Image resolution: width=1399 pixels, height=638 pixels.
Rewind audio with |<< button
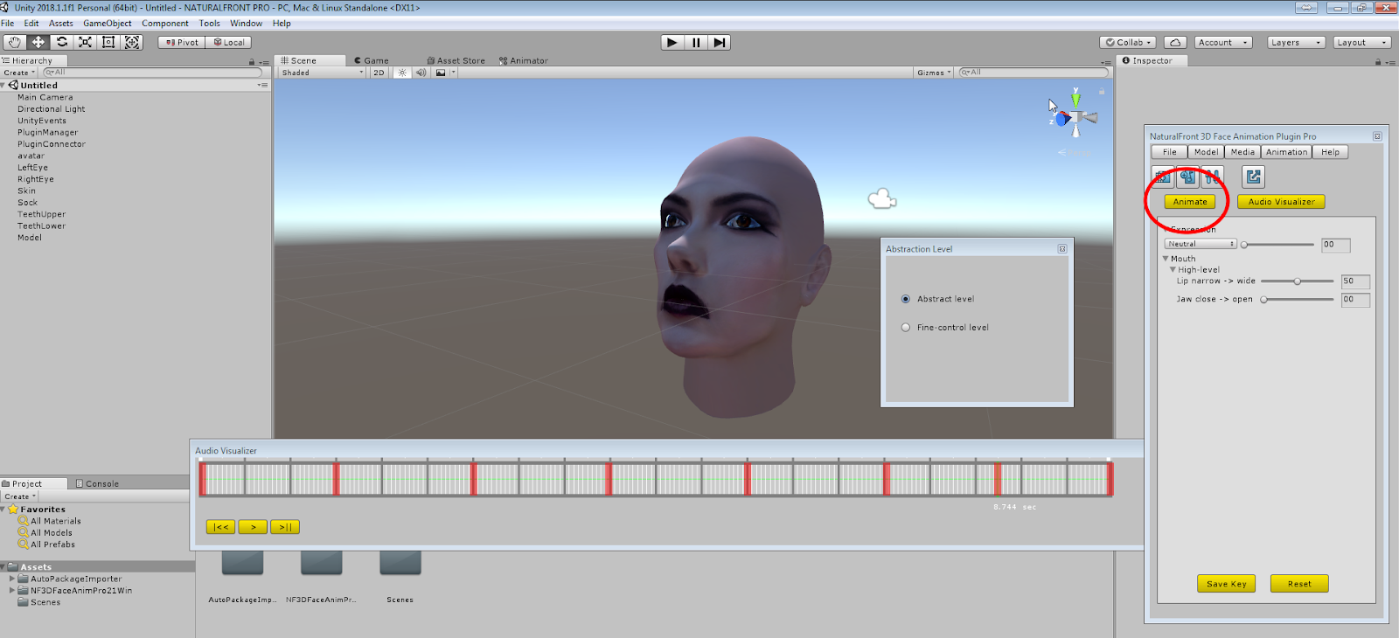click(221, 527)
